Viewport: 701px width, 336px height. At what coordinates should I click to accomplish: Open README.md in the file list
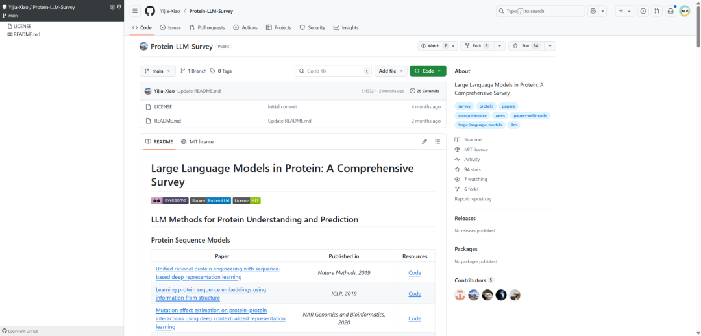click(x=167, y=121)
